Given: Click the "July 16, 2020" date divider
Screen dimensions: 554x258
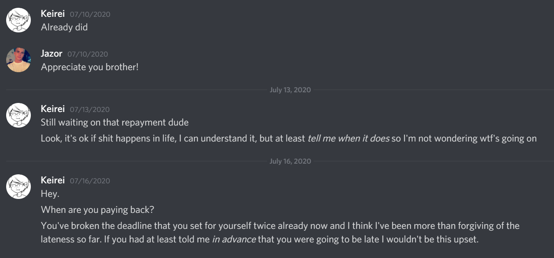Looking at the screenshot, I should coord(290,161).
